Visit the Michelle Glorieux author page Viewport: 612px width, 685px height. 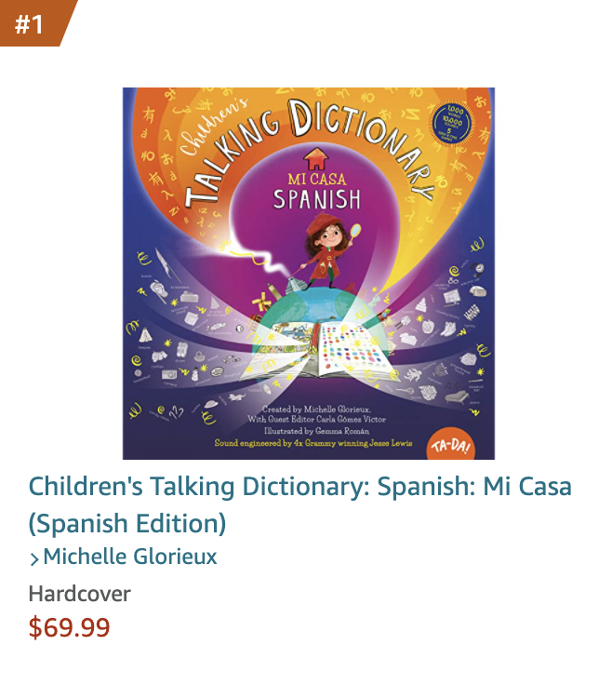point(130,557)
